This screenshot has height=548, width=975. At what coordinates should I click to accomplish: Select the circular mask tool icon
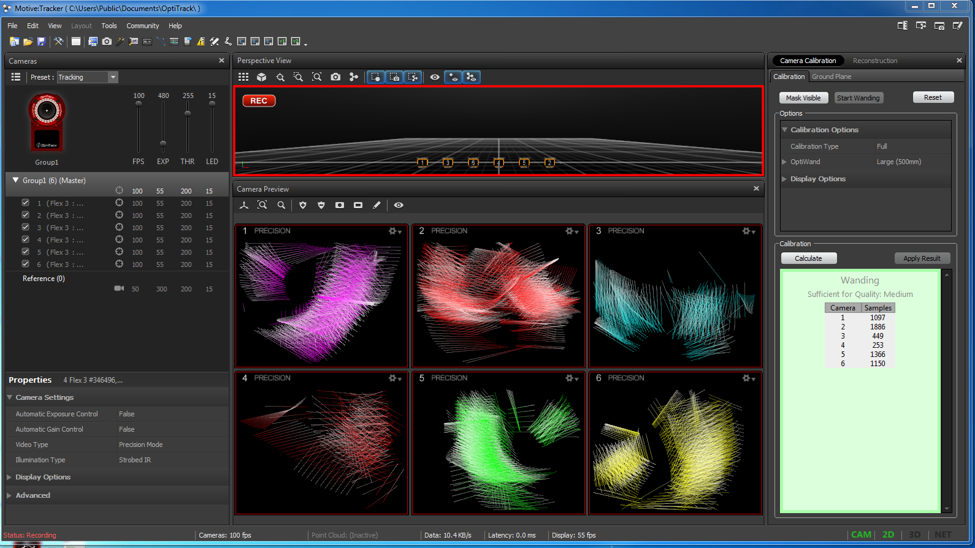click(x=340, y=205)
